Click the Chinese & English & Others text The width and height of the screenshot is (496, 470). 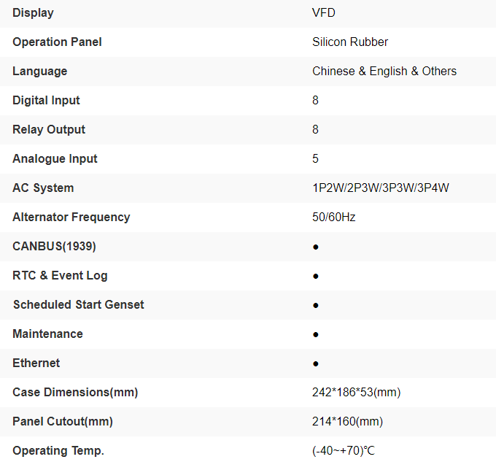pos(384,71)
